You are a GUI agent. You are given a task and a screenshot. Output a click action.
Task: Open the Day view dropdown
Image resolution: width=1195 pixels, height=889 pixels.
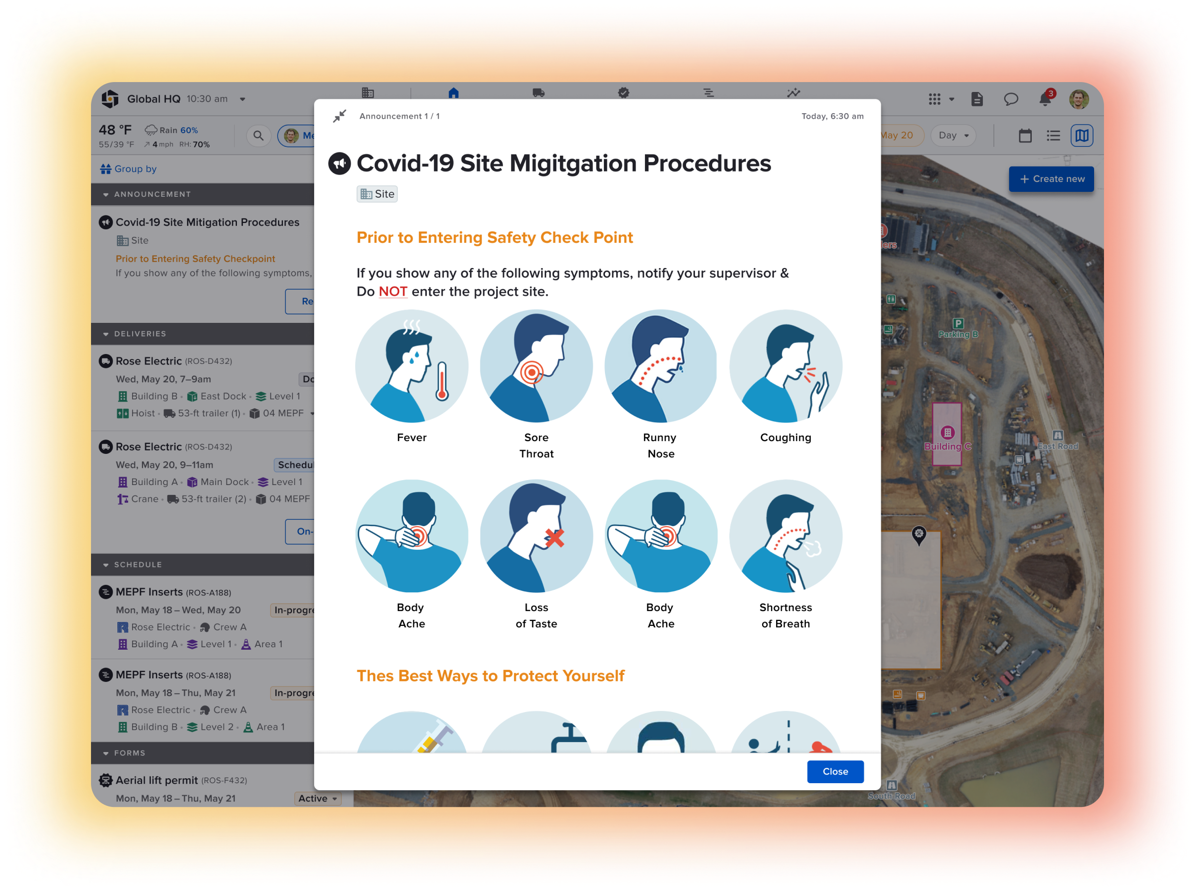[953, 135]
